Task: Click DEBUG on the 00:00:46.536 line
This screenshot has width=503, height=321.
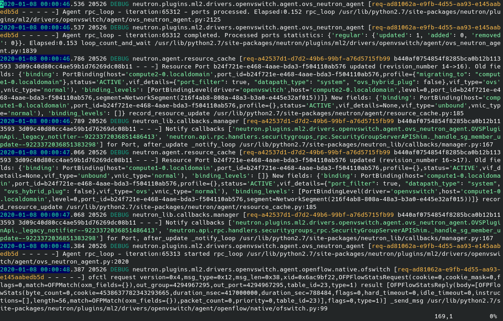Action: [120, 4]
